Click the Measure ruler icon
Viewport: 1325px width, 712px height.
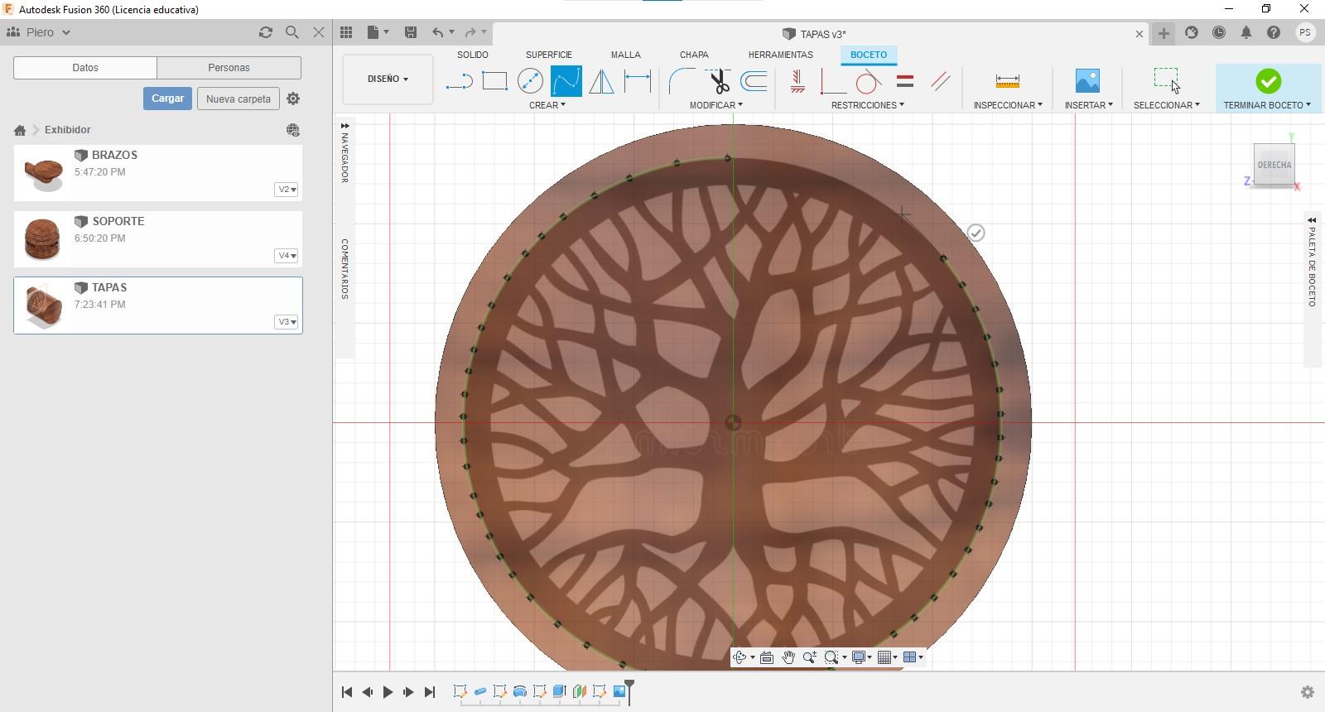click(x=1007, y=81)
